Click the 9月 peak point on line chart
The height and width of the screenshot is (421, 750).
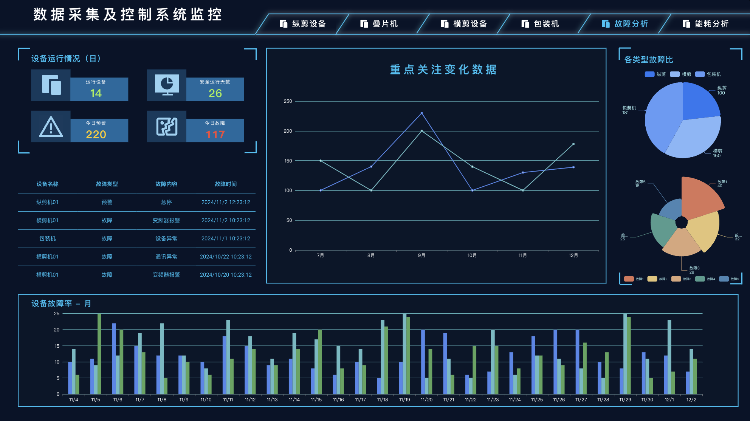pos(421,113)
